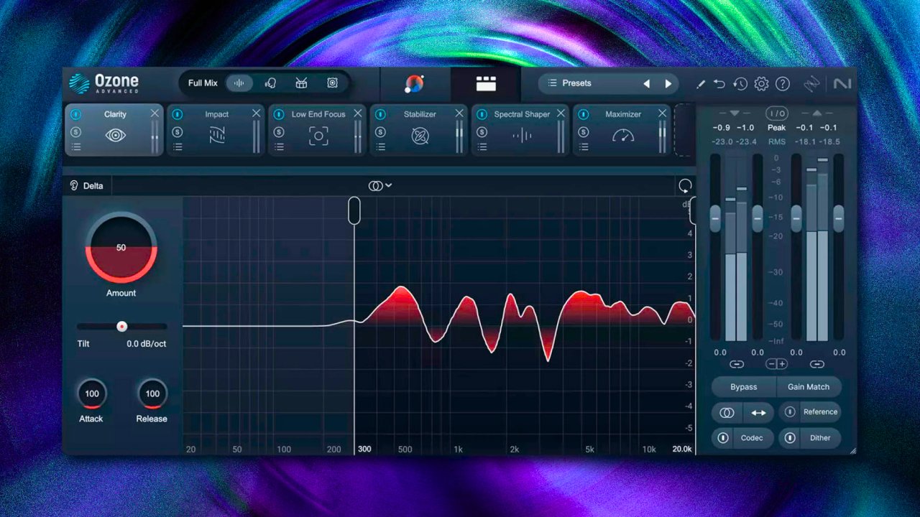Image resolution: width=920 pixels, height=517 pixels.
Task: Open the settings gear
Action: [x=761, y=84]
